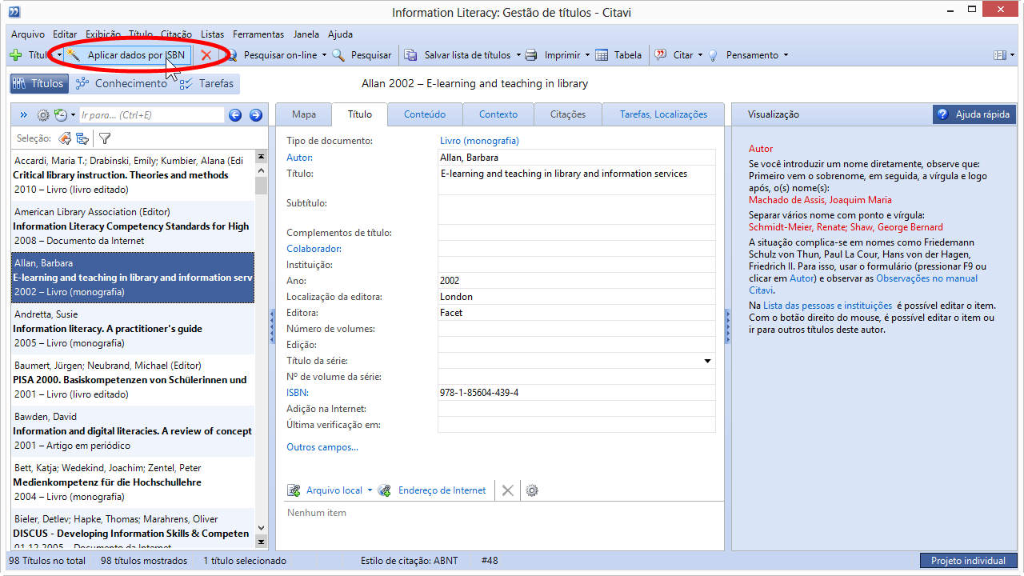Click the red X delete title icon
1024x576 pixels.
(206, 55)
